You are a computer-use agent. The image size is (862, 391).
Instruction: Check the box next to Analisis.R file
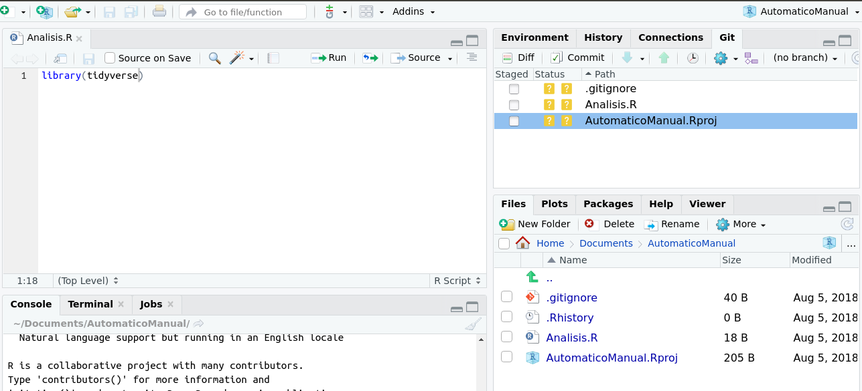(x=506, y=338)
